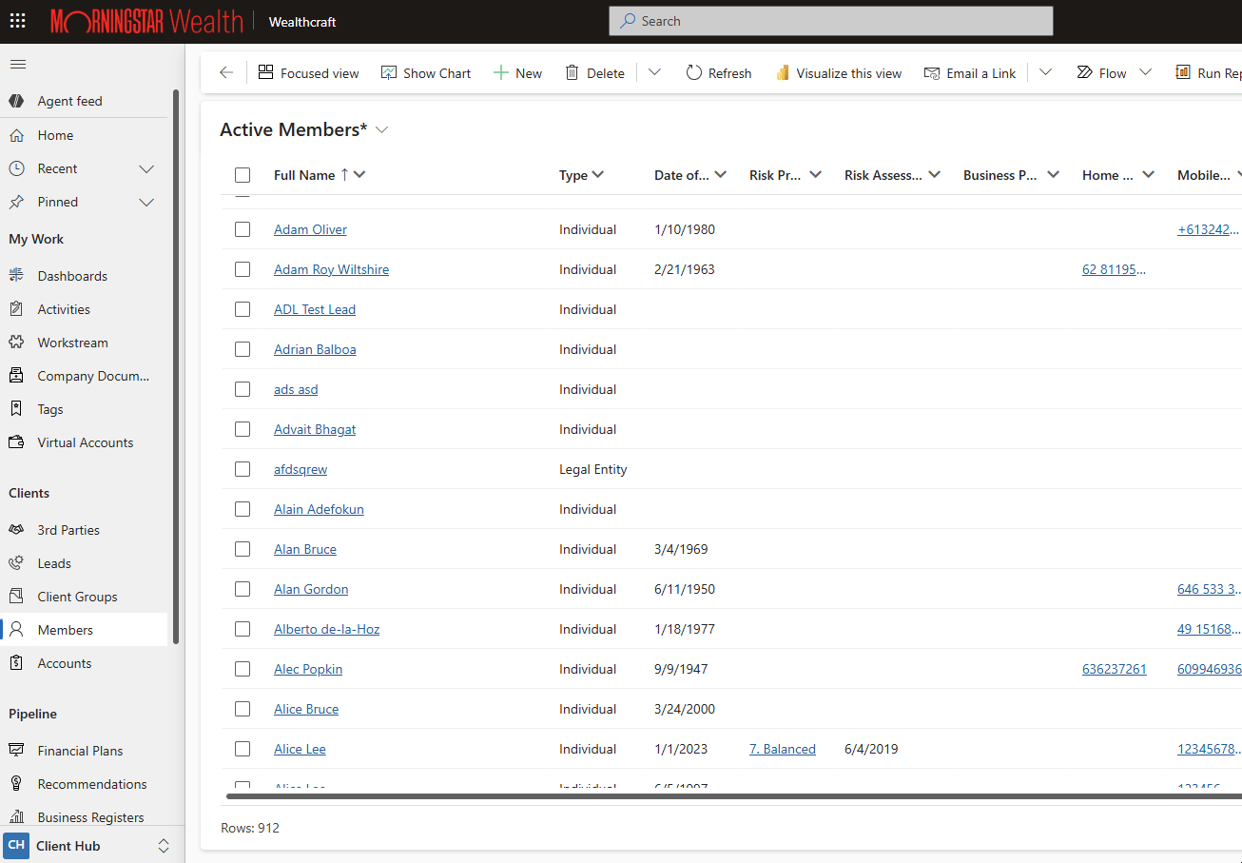Viewport: 1242px width, 863px height.
Task: Open the 7. Balanced risk profile link
Action: (783, 749)
